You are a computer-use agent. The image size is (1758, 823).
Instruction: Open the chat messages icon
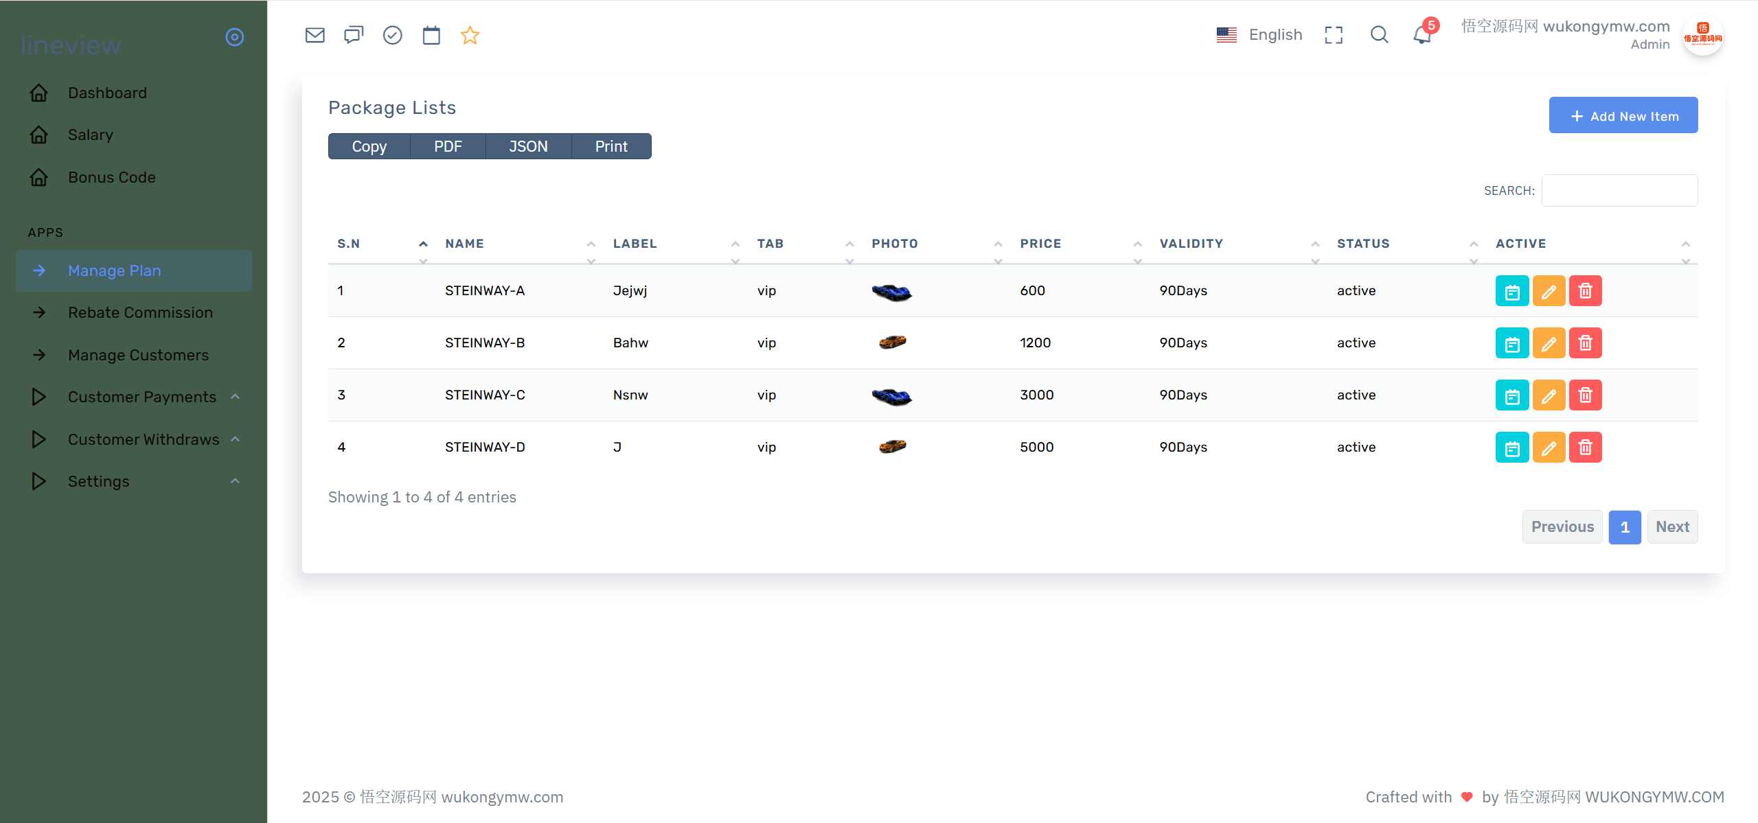pyautogui.click(x=354, y=35)
